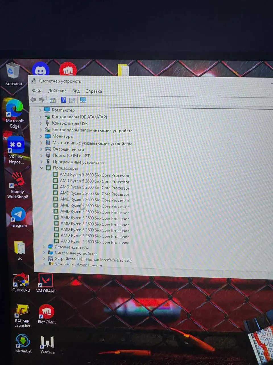
Task: Collapse the Процессоры tree node
Action: point(42,168)
